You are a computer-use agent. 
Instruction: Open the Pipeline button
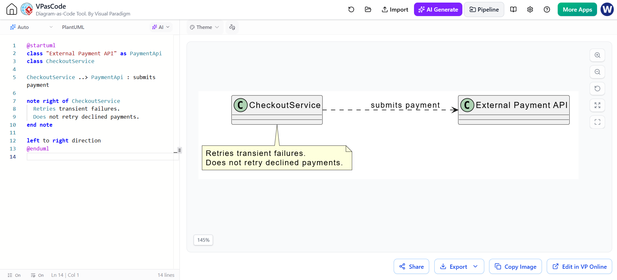point(484,9)
